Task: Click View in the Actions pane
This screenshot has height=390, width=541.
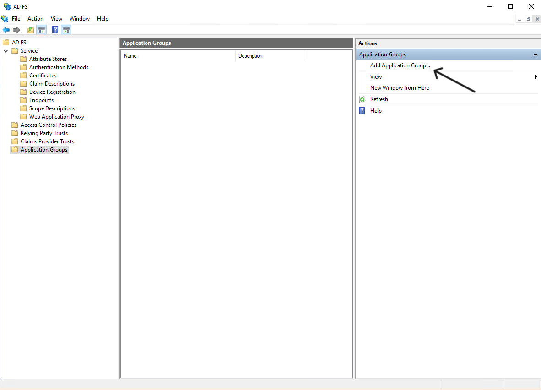Action: pos(376,77)
